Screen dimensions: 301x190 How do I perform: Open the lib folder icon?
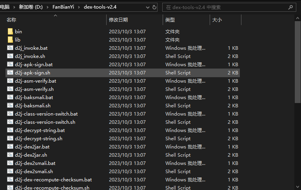(x=10, y=40)
